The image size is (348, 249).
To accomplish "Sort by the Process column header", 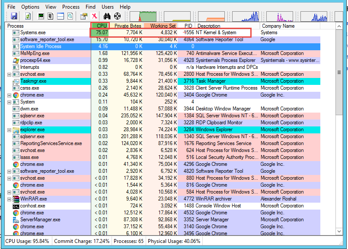I will point(48,26).
